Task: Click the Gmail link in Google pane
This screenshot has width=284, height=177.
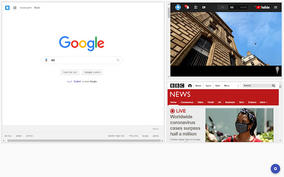Action: (x=37, y=8)
